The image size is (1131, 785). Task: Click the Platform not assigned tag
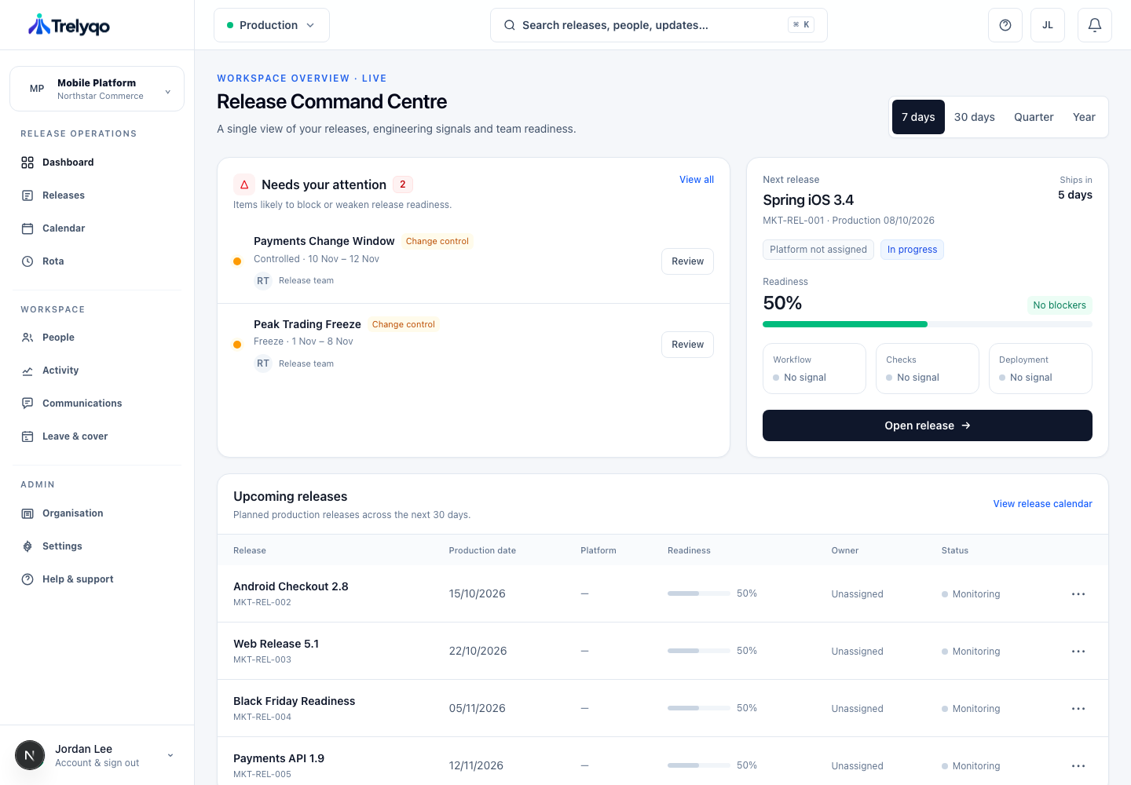[x=818, y=250]
